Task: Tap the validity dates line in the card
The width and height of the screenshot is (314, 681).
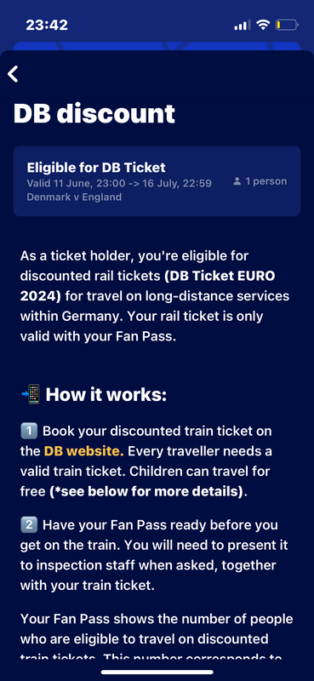Action: click(119, 183)
